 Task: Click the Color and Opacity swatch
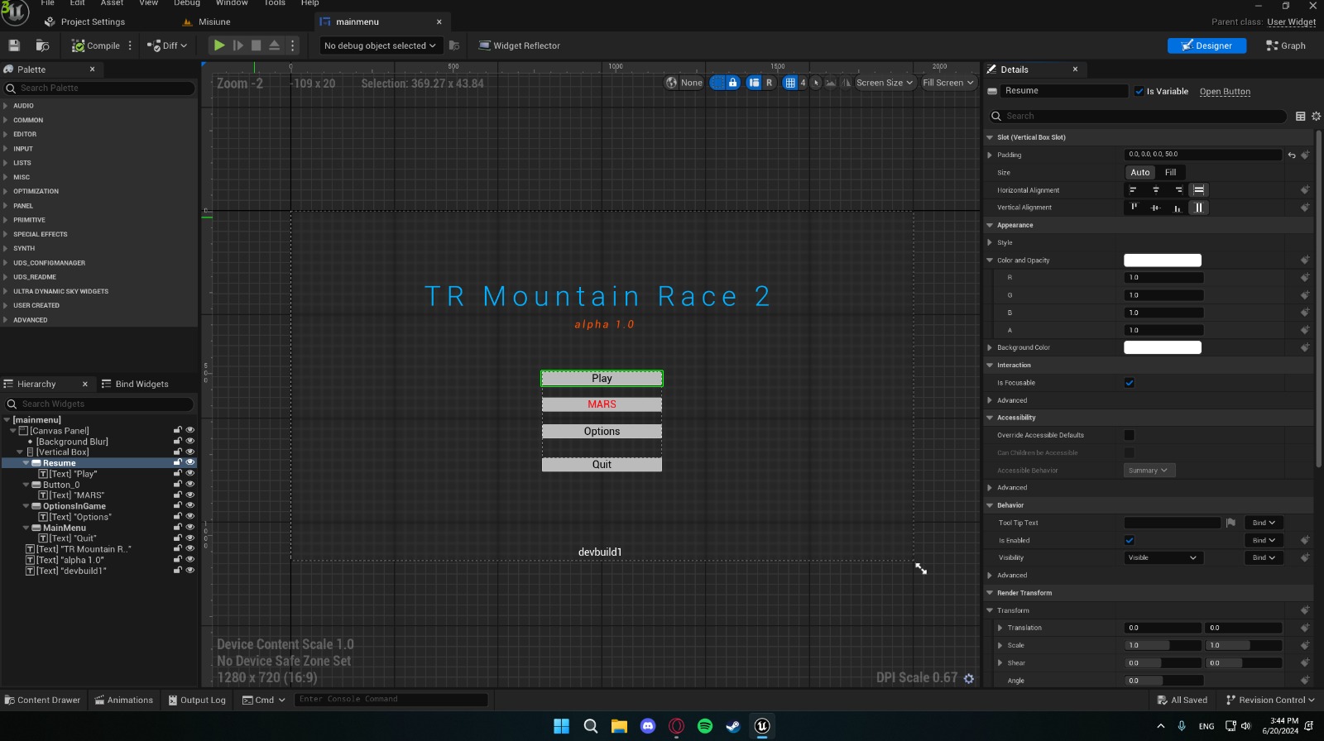[1162, 260]
